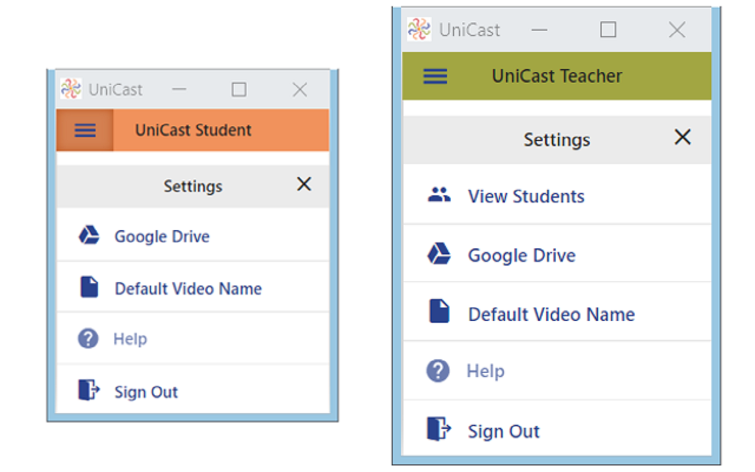Minimize the UniCast Student window
Image resolution: width=755 pixels, height=472 pixels.
point(179,90)
